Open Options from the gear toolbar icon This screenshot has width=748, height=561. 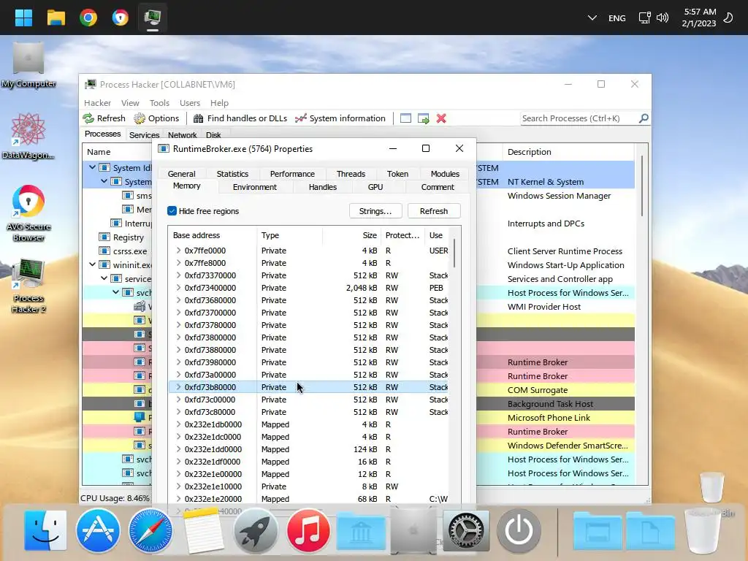140,118
